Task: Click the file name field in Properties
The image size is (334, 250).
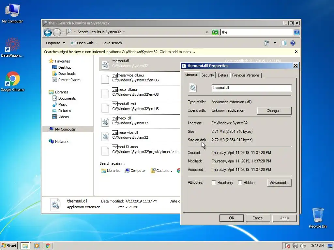Action: click(251, 88)
